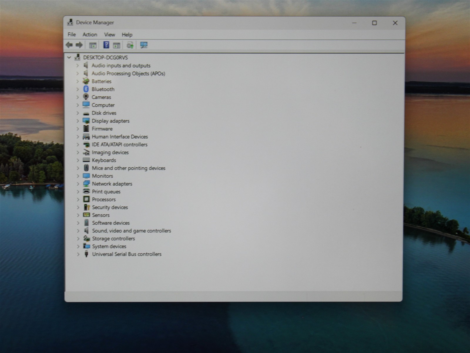470x353 pixels.
Task: Expand the Network adapters category
Action: (78, 184)
